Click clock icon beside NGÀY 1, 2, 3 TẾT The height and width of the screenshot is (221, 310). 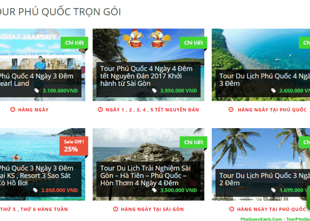tap(100, 109)
